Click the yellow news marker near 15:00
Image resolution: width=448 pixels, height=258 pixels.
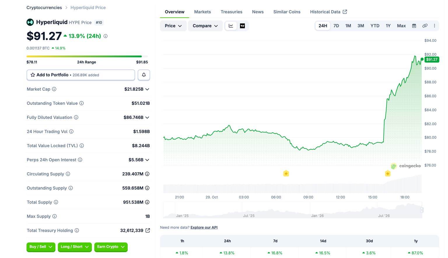[388, 174]
